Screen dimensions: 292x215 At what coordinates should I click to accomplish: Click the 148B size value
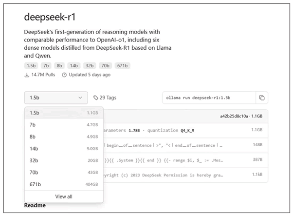click(257, 145)
